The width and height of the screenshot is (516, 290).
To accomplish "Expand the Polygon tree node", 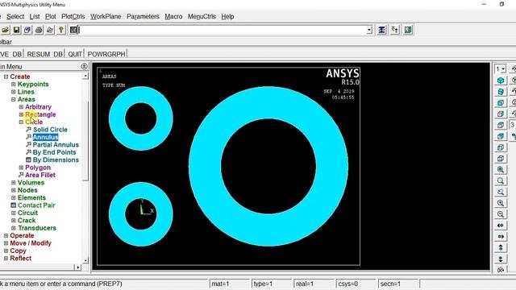I will point(21,168).
